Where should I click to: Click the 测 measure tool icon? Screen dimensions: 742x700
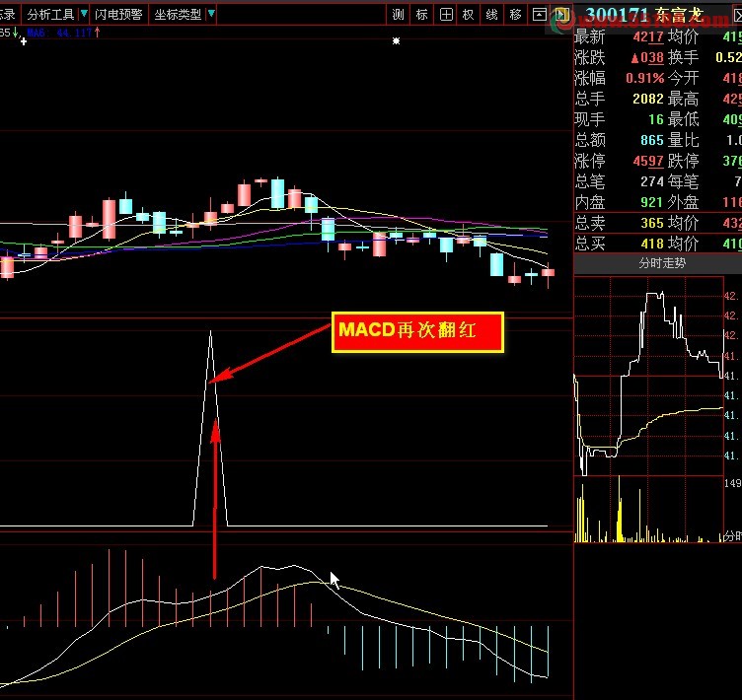(398, 15)
